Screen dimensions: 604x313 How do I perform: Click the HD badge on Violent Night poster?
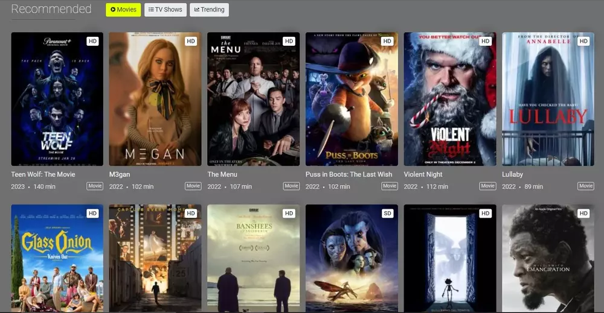pos(486,41)
